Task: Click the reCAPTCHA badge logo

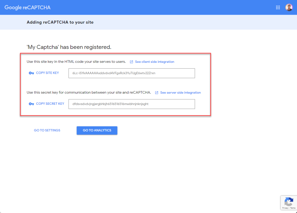Action: coord(289,202)
